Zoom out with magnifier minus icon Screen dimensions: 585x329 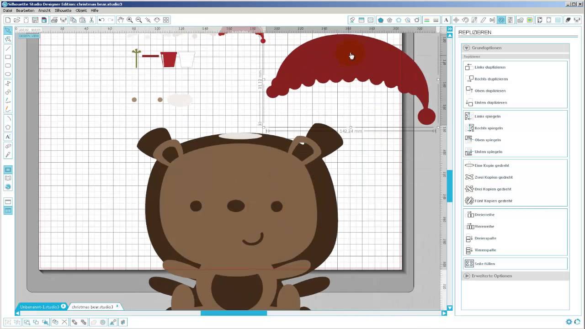click(x=139, y=20)
